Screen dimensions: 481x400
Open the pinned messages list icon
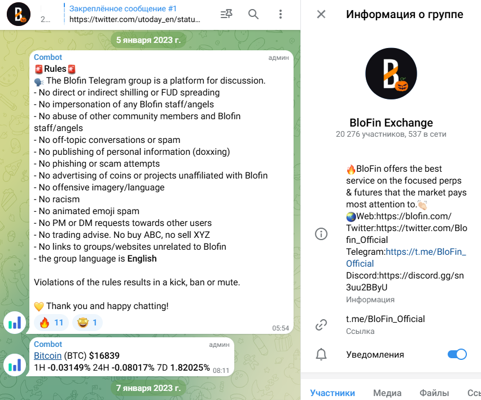tap(226, 14)
